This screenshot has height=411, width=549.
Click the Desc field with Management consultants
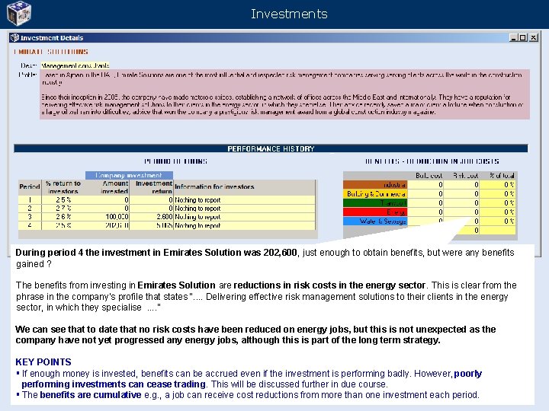pyautogui.click(x=75, y=65)
